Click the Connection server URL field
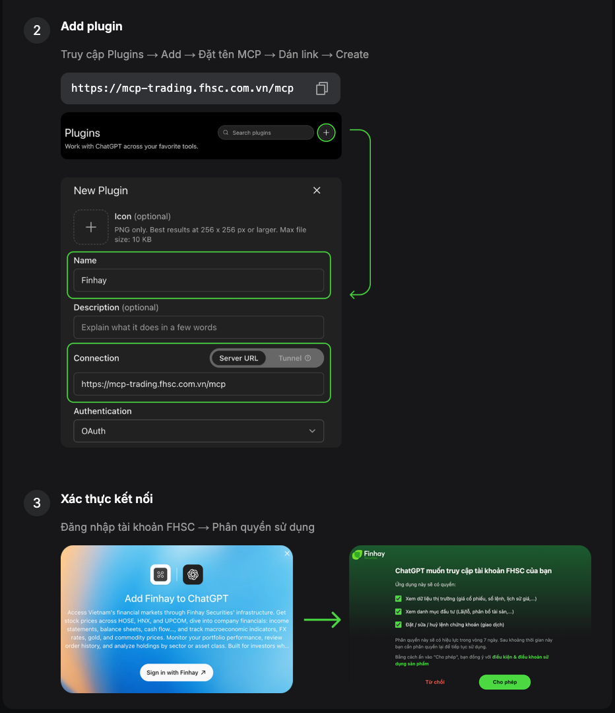The height and width of the screenshot is (713, 615). coord(199,384)
